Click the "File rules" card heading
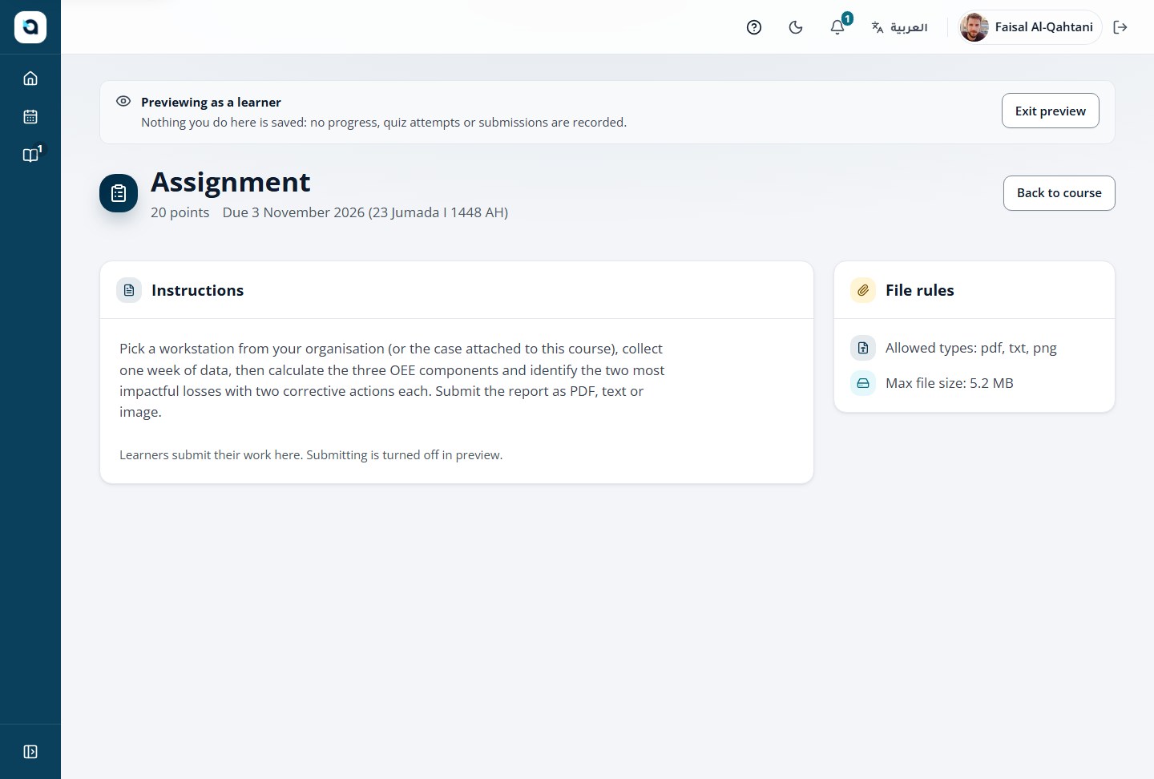Screen dimensions: 1154x779 [x=920, y=290]
